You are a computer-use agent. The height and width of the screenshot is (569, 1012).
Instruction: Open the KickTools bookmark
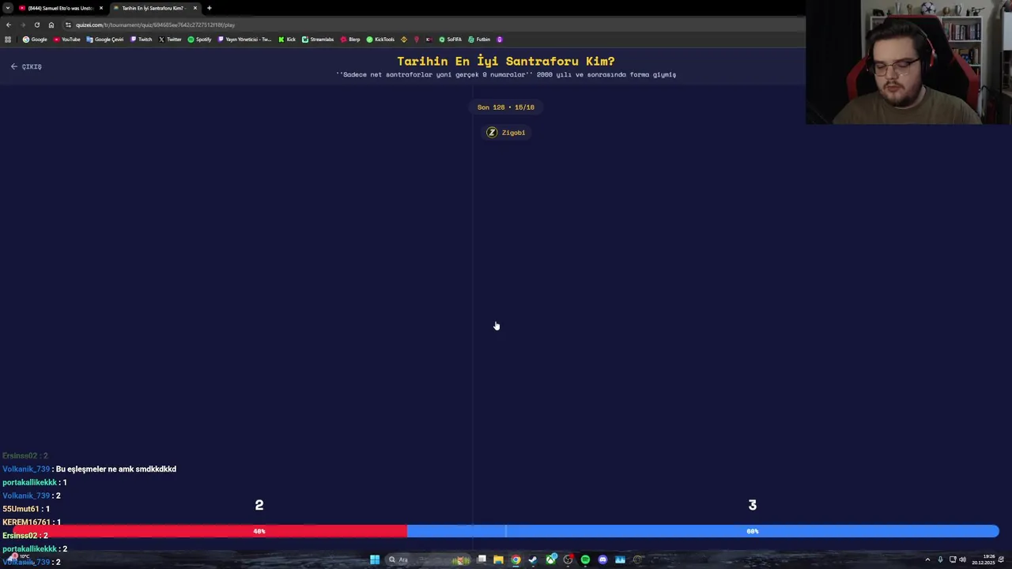click(x=380, y=40)
